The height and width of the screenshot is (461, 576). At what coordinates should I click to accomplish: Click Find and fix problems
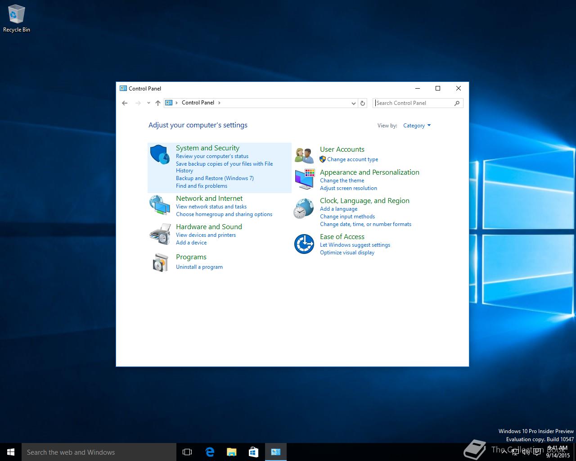202,186
